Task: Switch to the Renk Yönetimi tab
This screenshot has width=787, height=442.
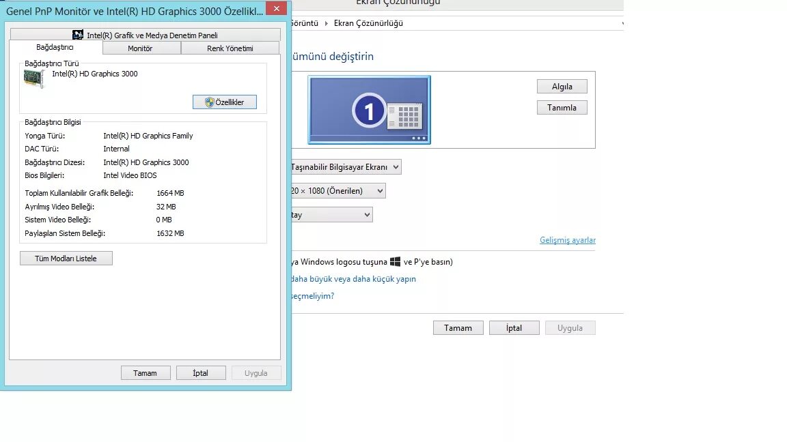Action: pyautogui.click(x=230, y=48)
